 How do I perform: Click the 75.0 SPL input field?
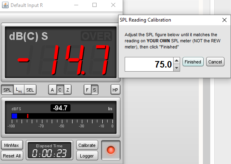149,64
